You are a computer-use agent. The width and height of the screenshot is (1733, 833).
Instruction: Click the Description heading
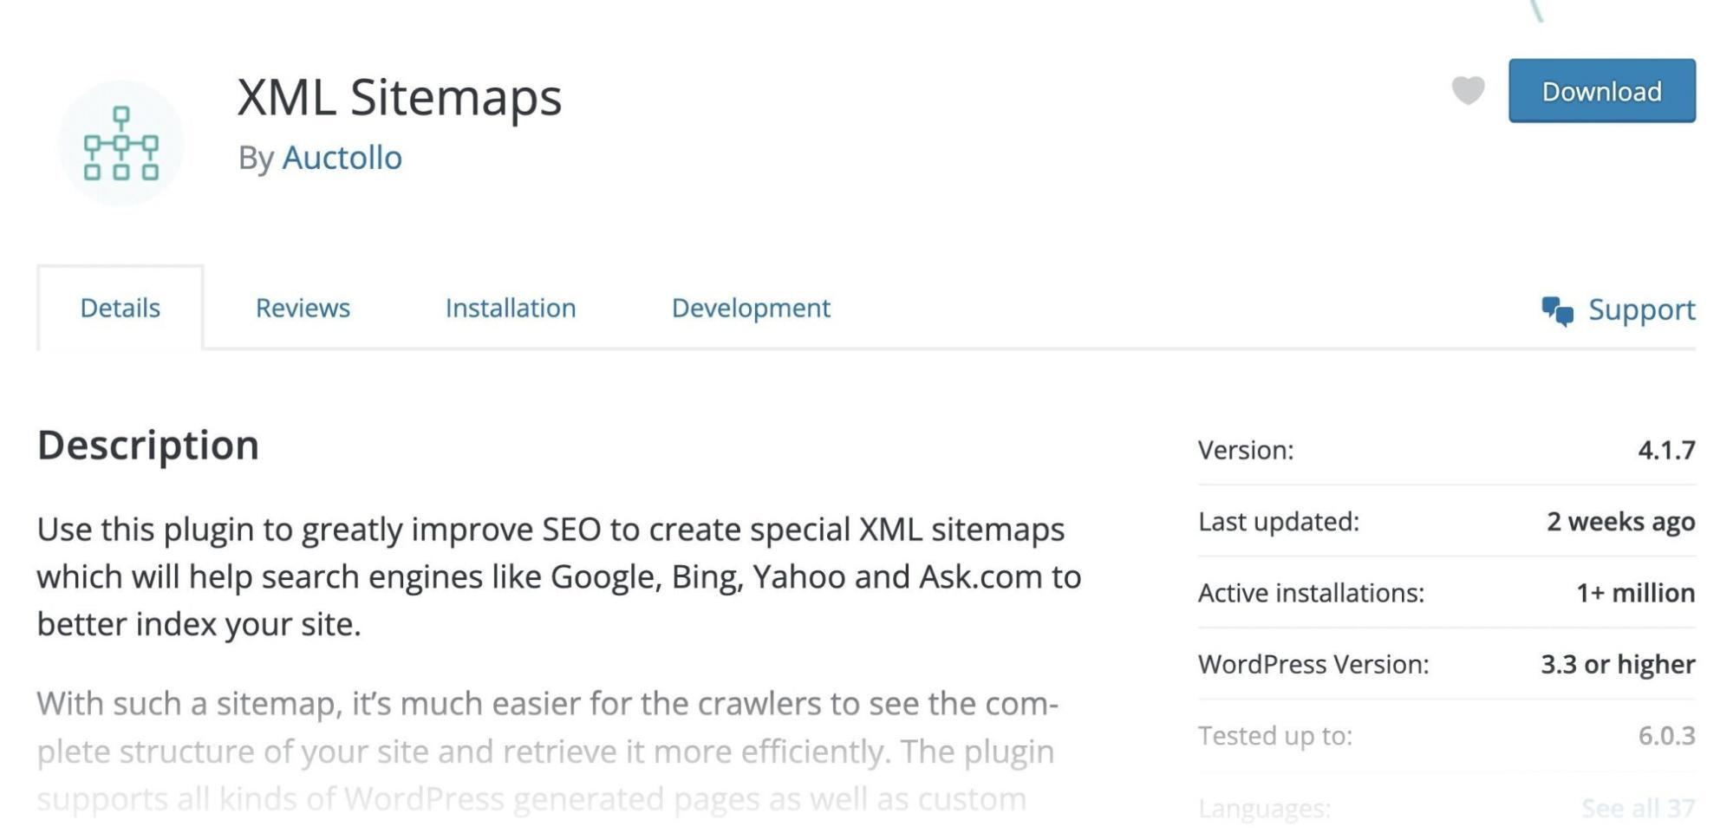click(147, 445)
